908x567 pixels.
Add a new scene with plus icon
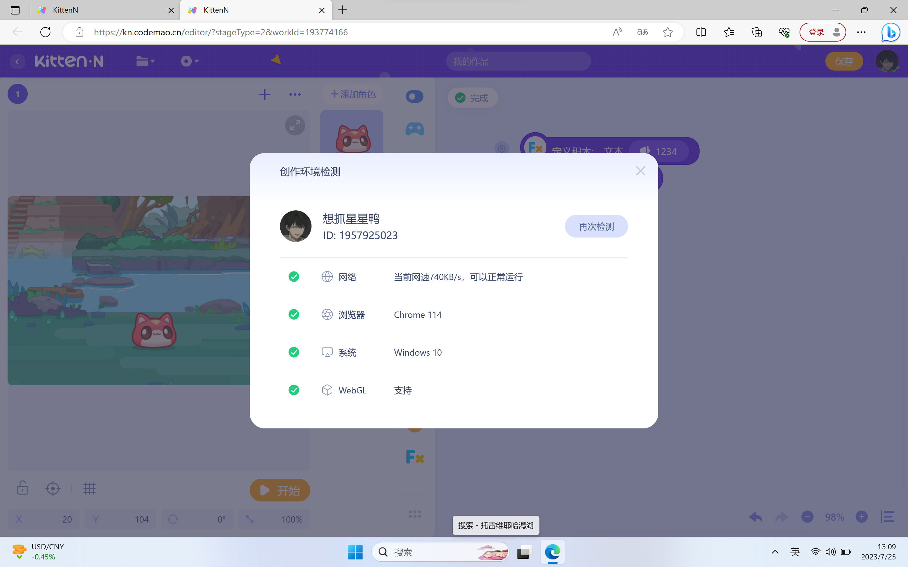point(265,94)
